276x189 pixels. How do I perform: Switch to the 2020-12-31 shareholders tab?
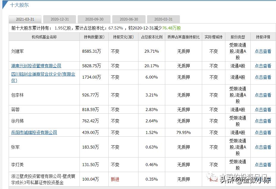60,19
